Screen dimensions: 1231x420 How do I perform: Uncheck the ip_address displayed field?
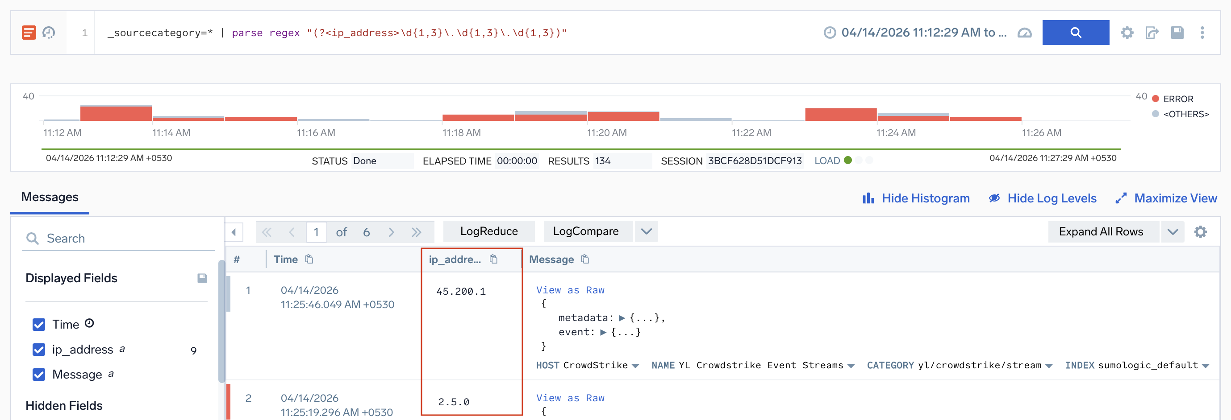click(x=39, y=350)
